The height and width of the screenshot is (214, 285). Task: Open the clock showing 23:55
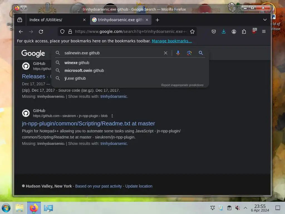tap(260, 208)
